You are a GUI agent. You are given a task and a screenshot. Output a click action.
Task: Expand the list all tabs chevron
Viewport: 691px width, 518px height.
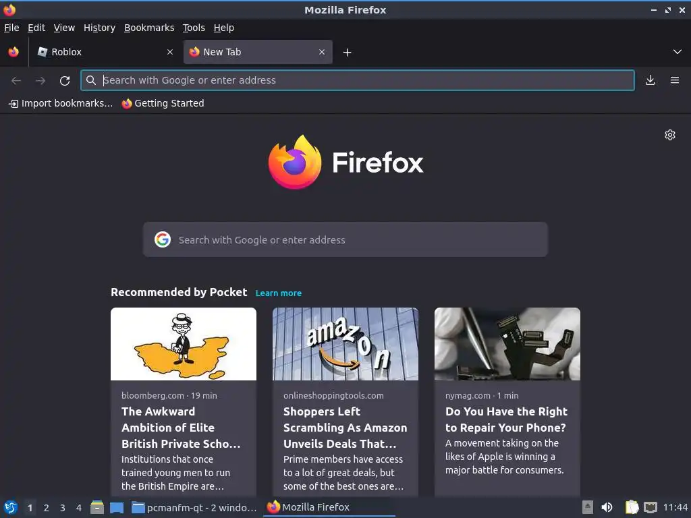point(678,52)
